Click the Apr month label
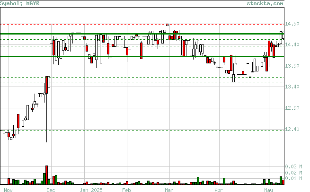 (x=219, y=190)
